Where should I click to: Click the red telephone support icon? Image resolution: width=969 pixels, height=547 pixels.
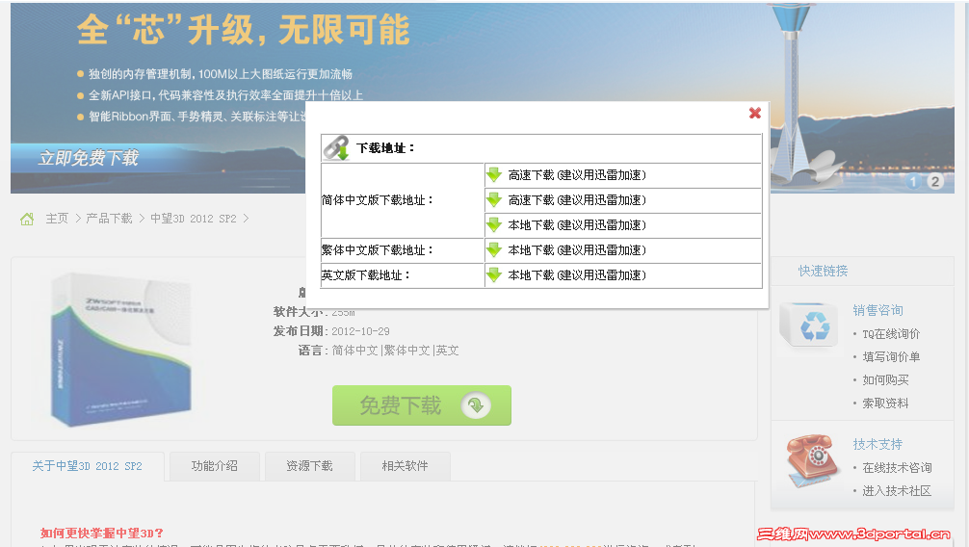pyautogui.click(x=813, y=461)
